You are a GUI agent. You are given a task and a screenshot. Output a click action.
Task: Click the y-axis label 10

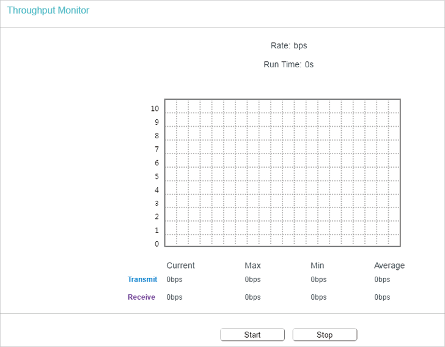point(155,108)
